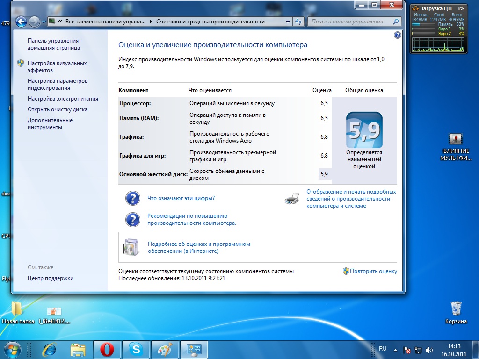
Task: Select the 'Корзина' recycle bin icon
Action: tap(456, 313)
